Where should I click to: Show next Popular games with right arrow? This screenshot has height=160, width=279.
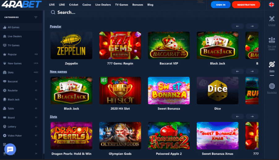point(252,26)
